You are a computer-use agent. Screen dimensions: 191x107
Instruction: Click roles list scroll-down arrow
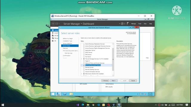point(113,75)
